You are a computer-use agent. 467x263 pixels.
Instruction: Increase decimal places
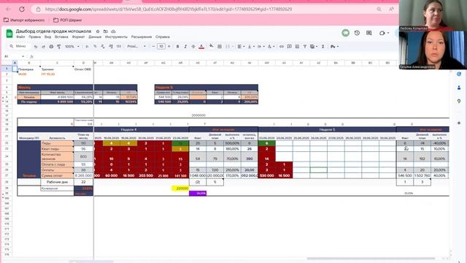coord(111,47)
